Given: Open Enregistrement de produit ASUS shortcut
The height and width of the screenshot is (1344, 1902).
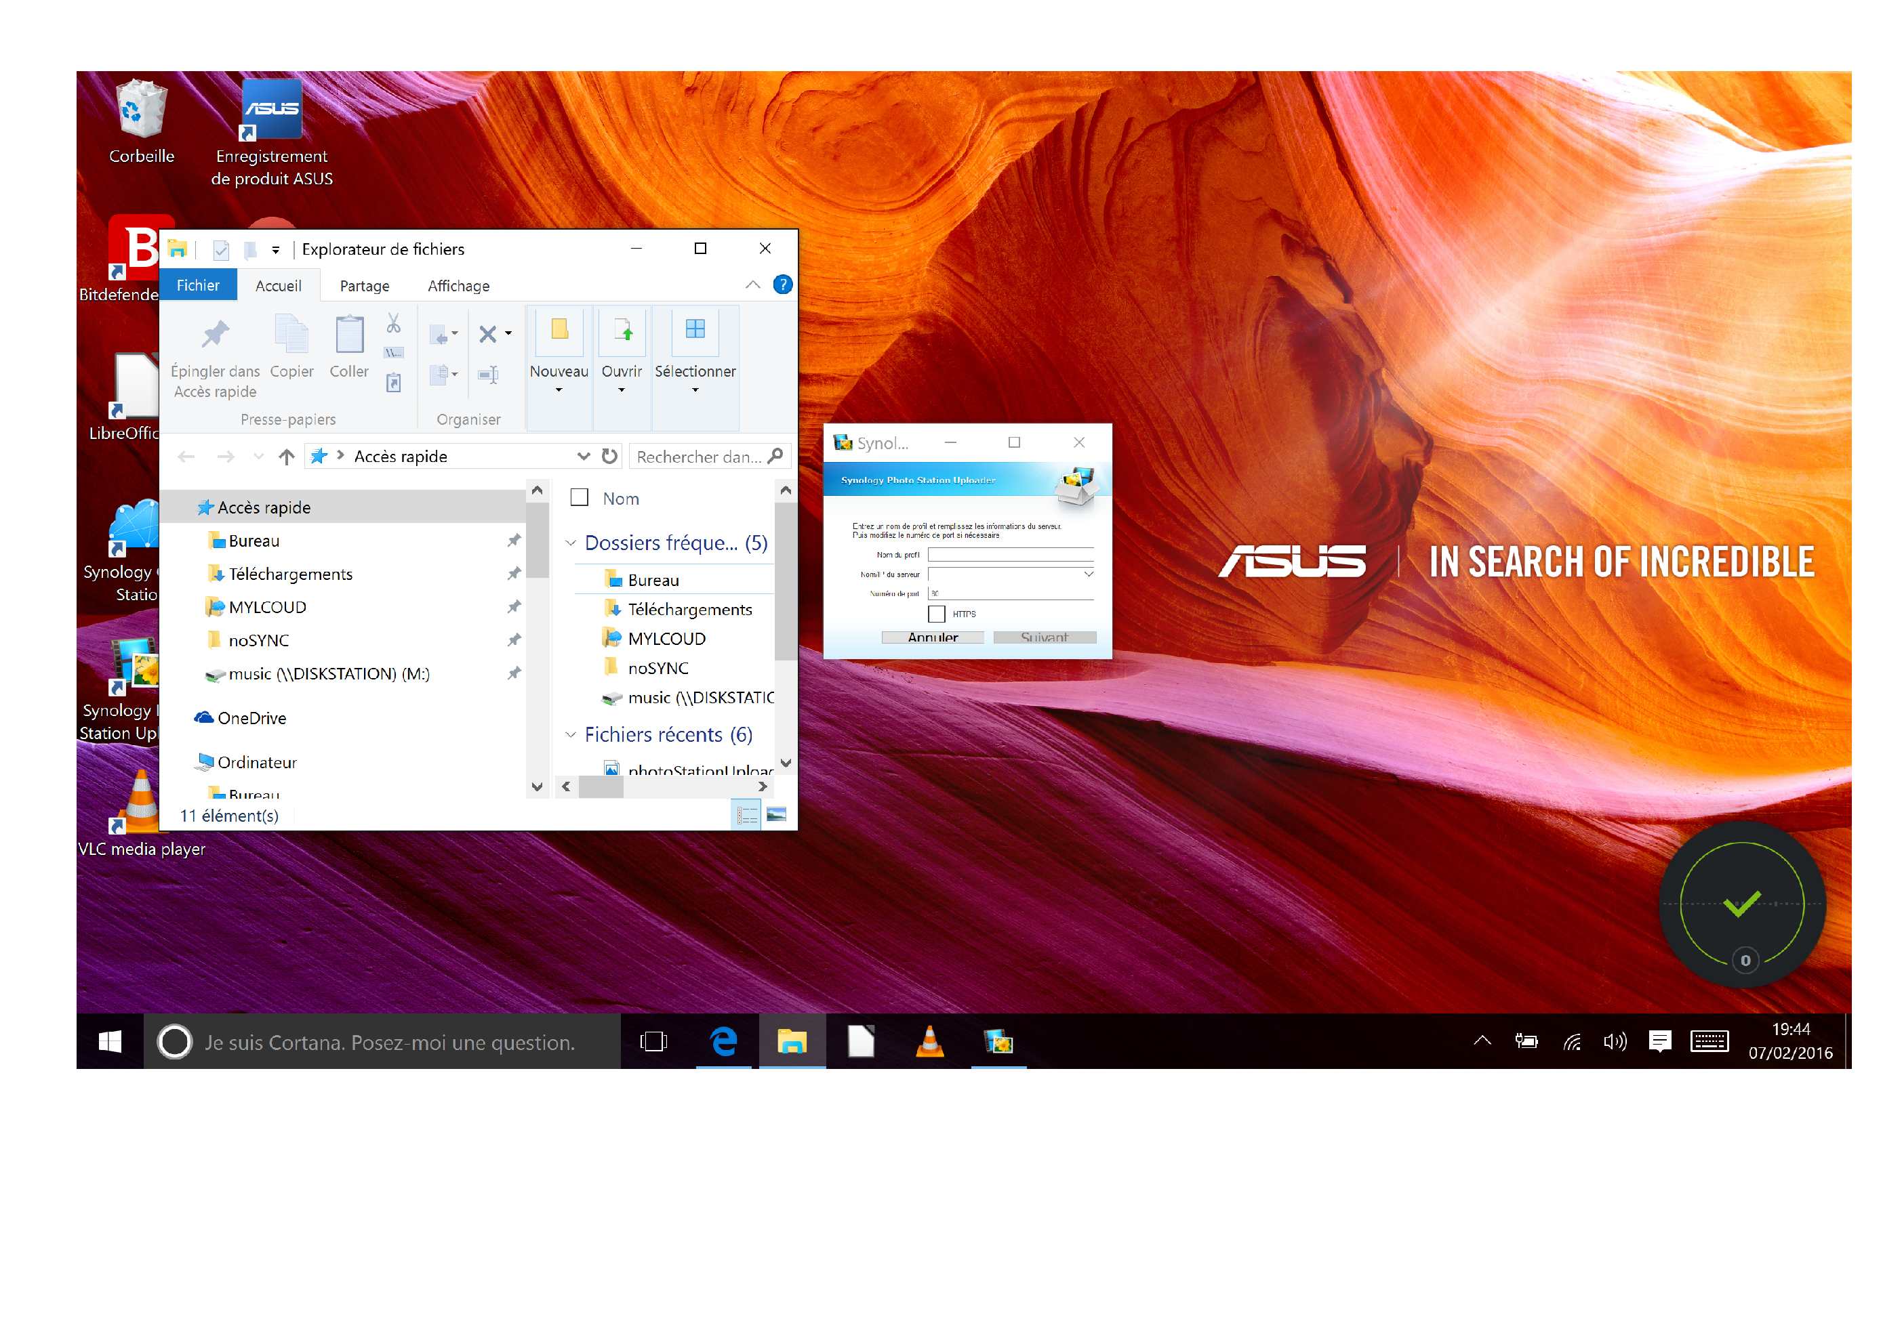Looking at the screenshot, I should [272, 133].
